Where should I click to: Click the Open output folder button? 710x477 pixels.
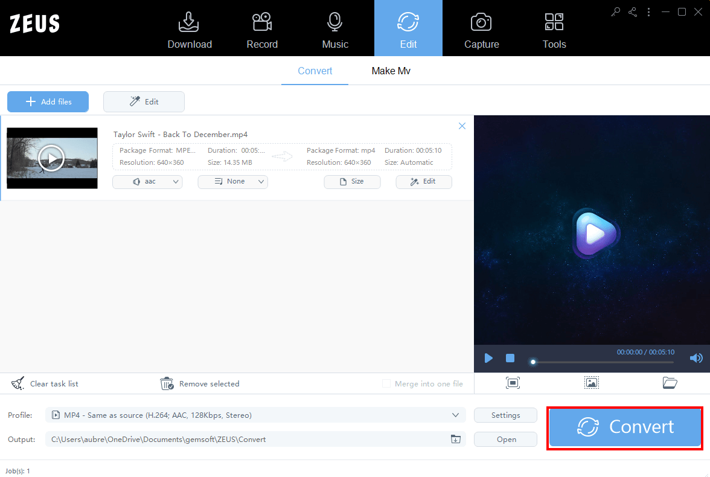pos(505,440)
